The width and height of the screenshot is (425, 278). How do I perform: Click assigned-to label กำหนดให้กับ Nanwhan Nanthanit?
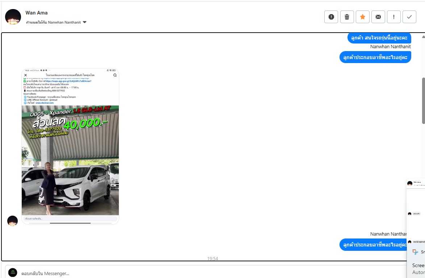[x=53, y=22]
